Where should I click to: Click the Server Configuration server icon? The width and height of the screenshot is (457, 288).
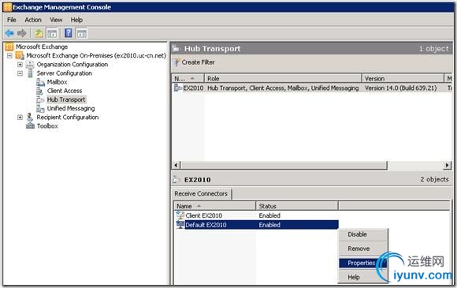pyautogui.click(x=30, y=73)
